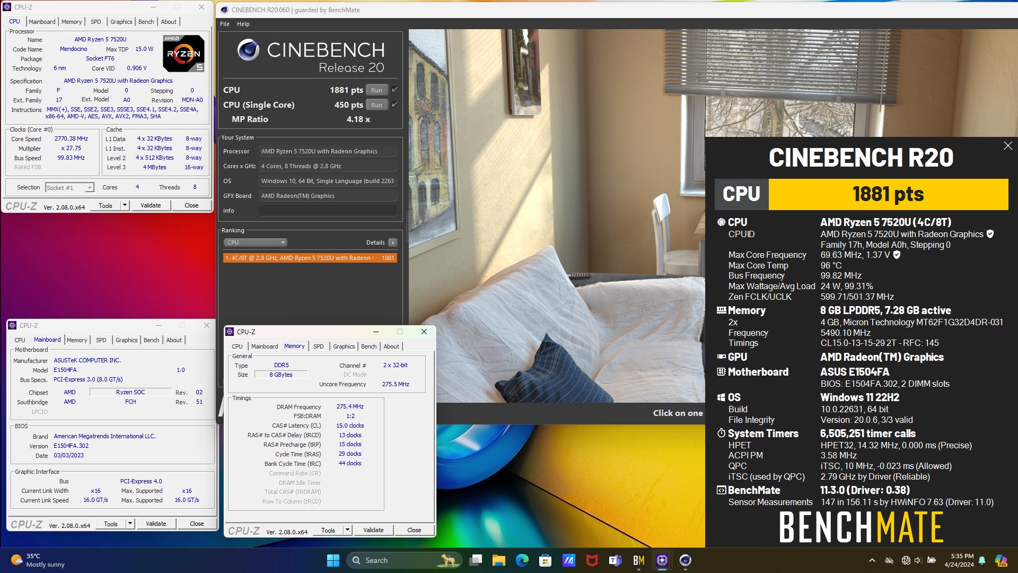Click the Ryzen SOC chipset field

click(130, 392)
